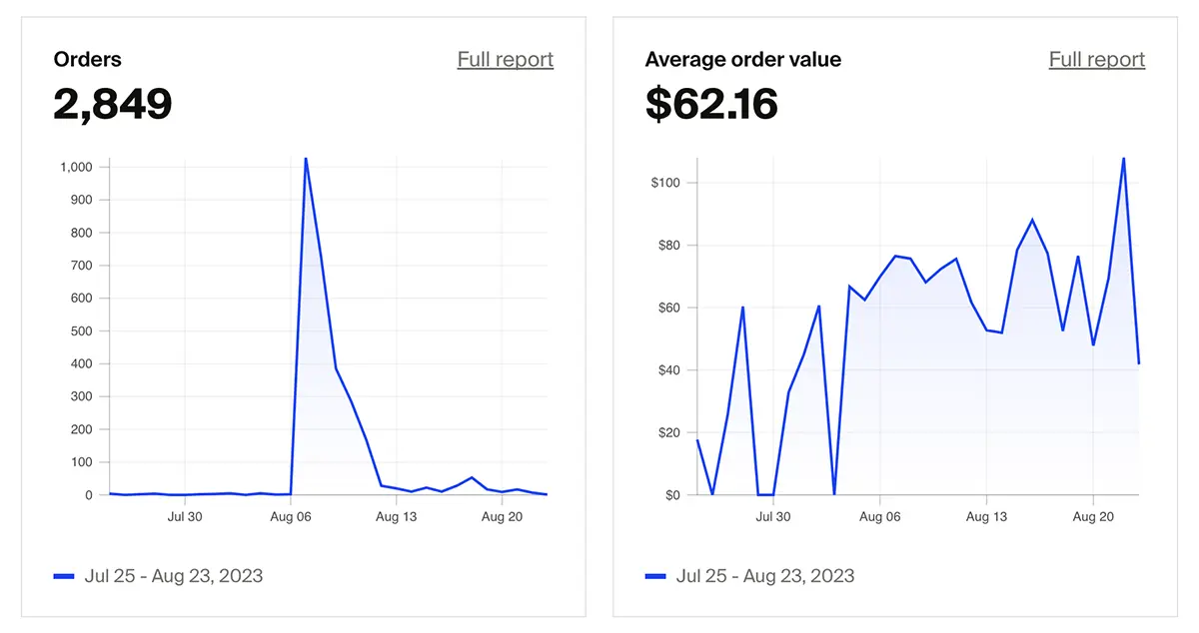1199x633 pixels.
Task: Click the 2,849 total orders figure
Action: pyautogui.click(x=113, y=105)
